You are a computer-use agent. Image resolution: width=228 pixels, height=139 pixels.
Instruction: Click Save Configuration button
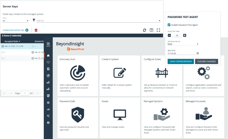pos(181,62)
